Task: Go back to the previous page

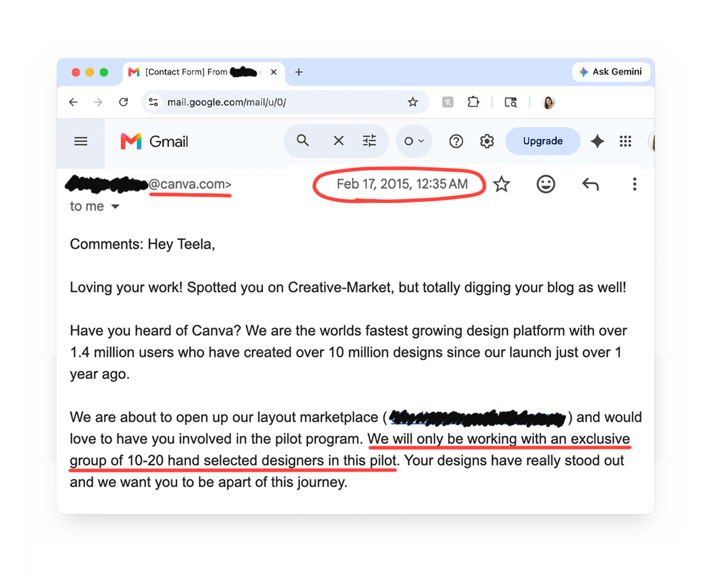Action: [x=74, y=102]
